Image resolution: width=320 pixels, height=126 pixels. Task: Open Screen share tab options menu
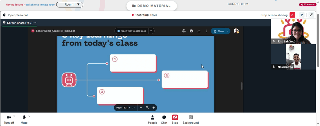pyautogui.click(x=35, y=23)
